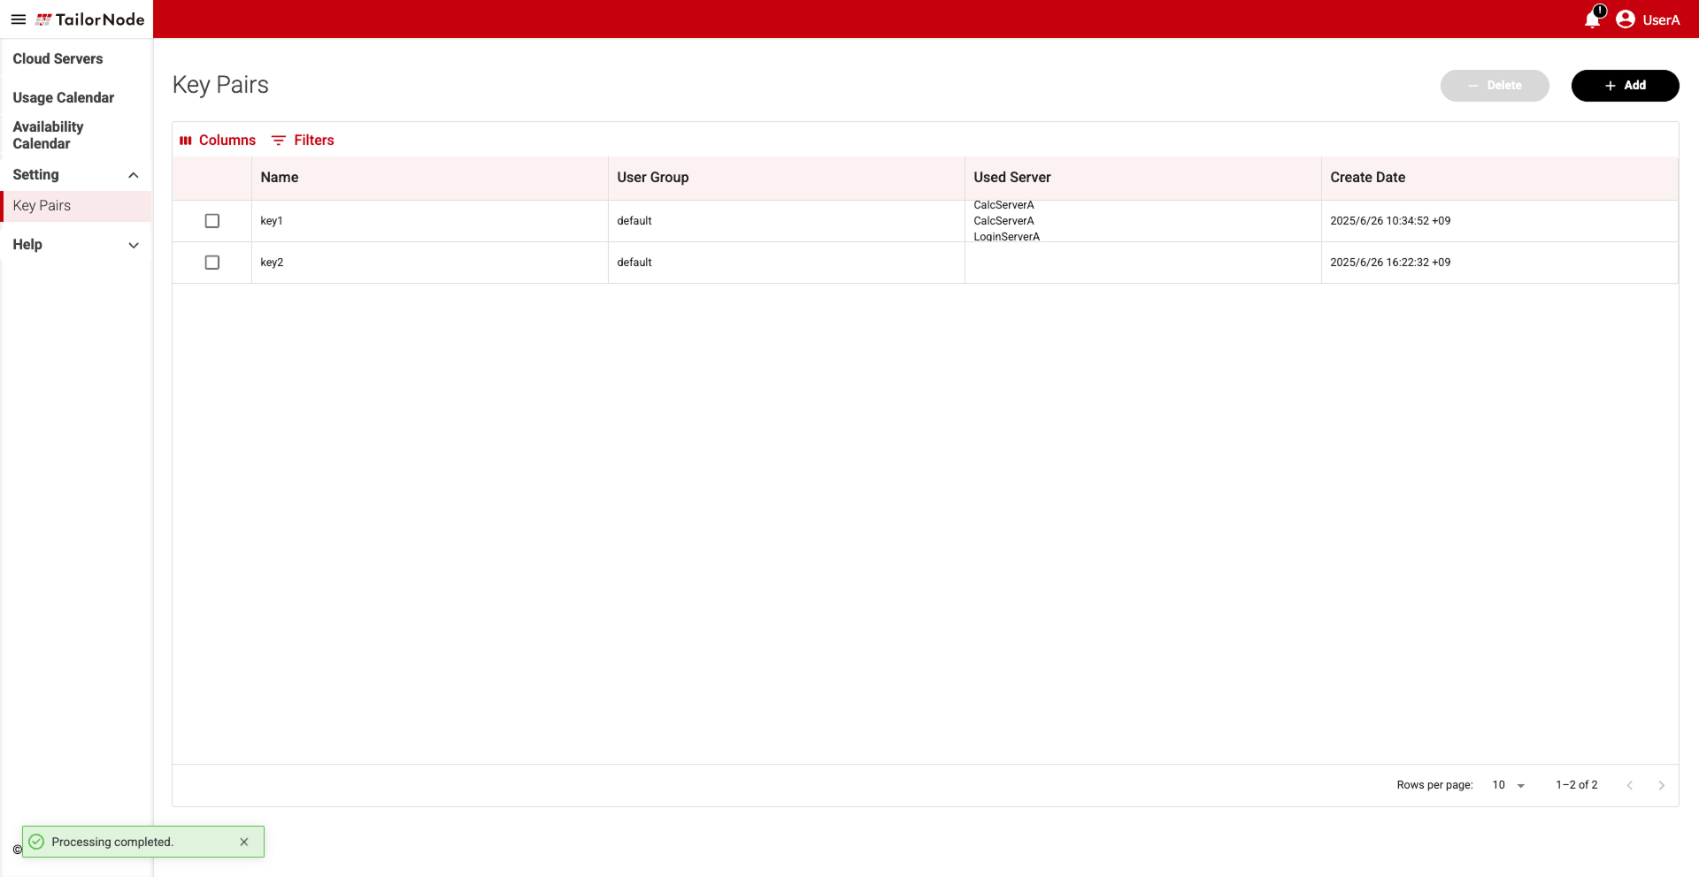Dismiss the Processing completed notification
1699x877 pixels.
coord(244,842)
